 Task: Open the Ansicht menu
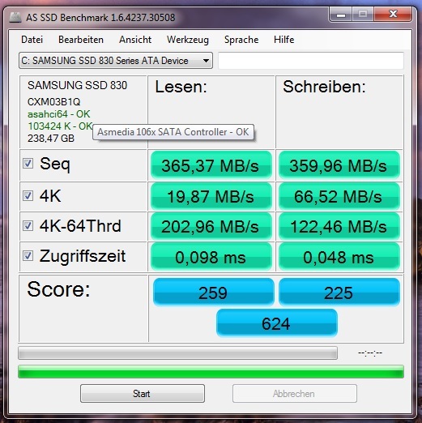pyautogui.click(x=135, y=40)
